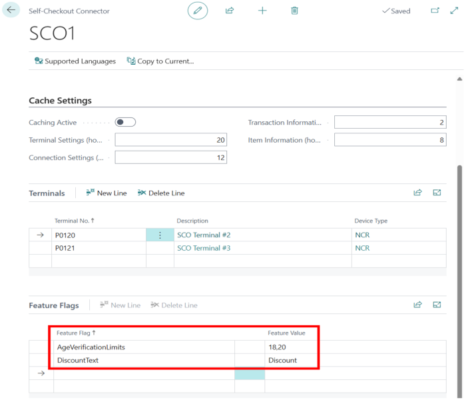Click the Terminal Settings hours field

coord(170,140)
